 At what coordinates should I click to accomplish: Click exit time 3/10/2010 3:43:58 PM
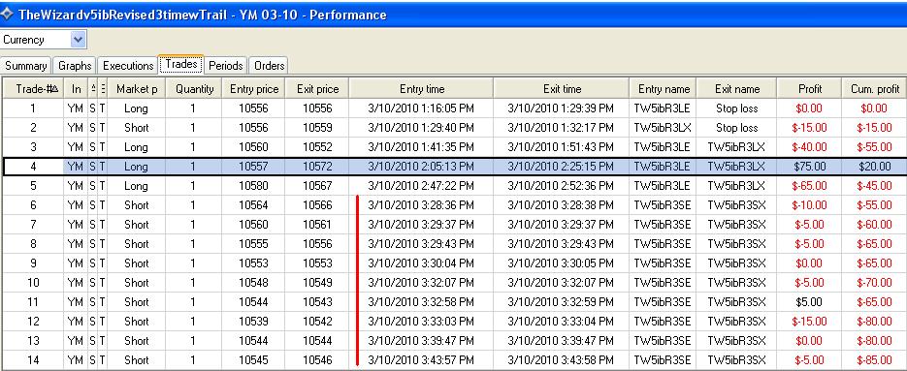tap(561, 360)
